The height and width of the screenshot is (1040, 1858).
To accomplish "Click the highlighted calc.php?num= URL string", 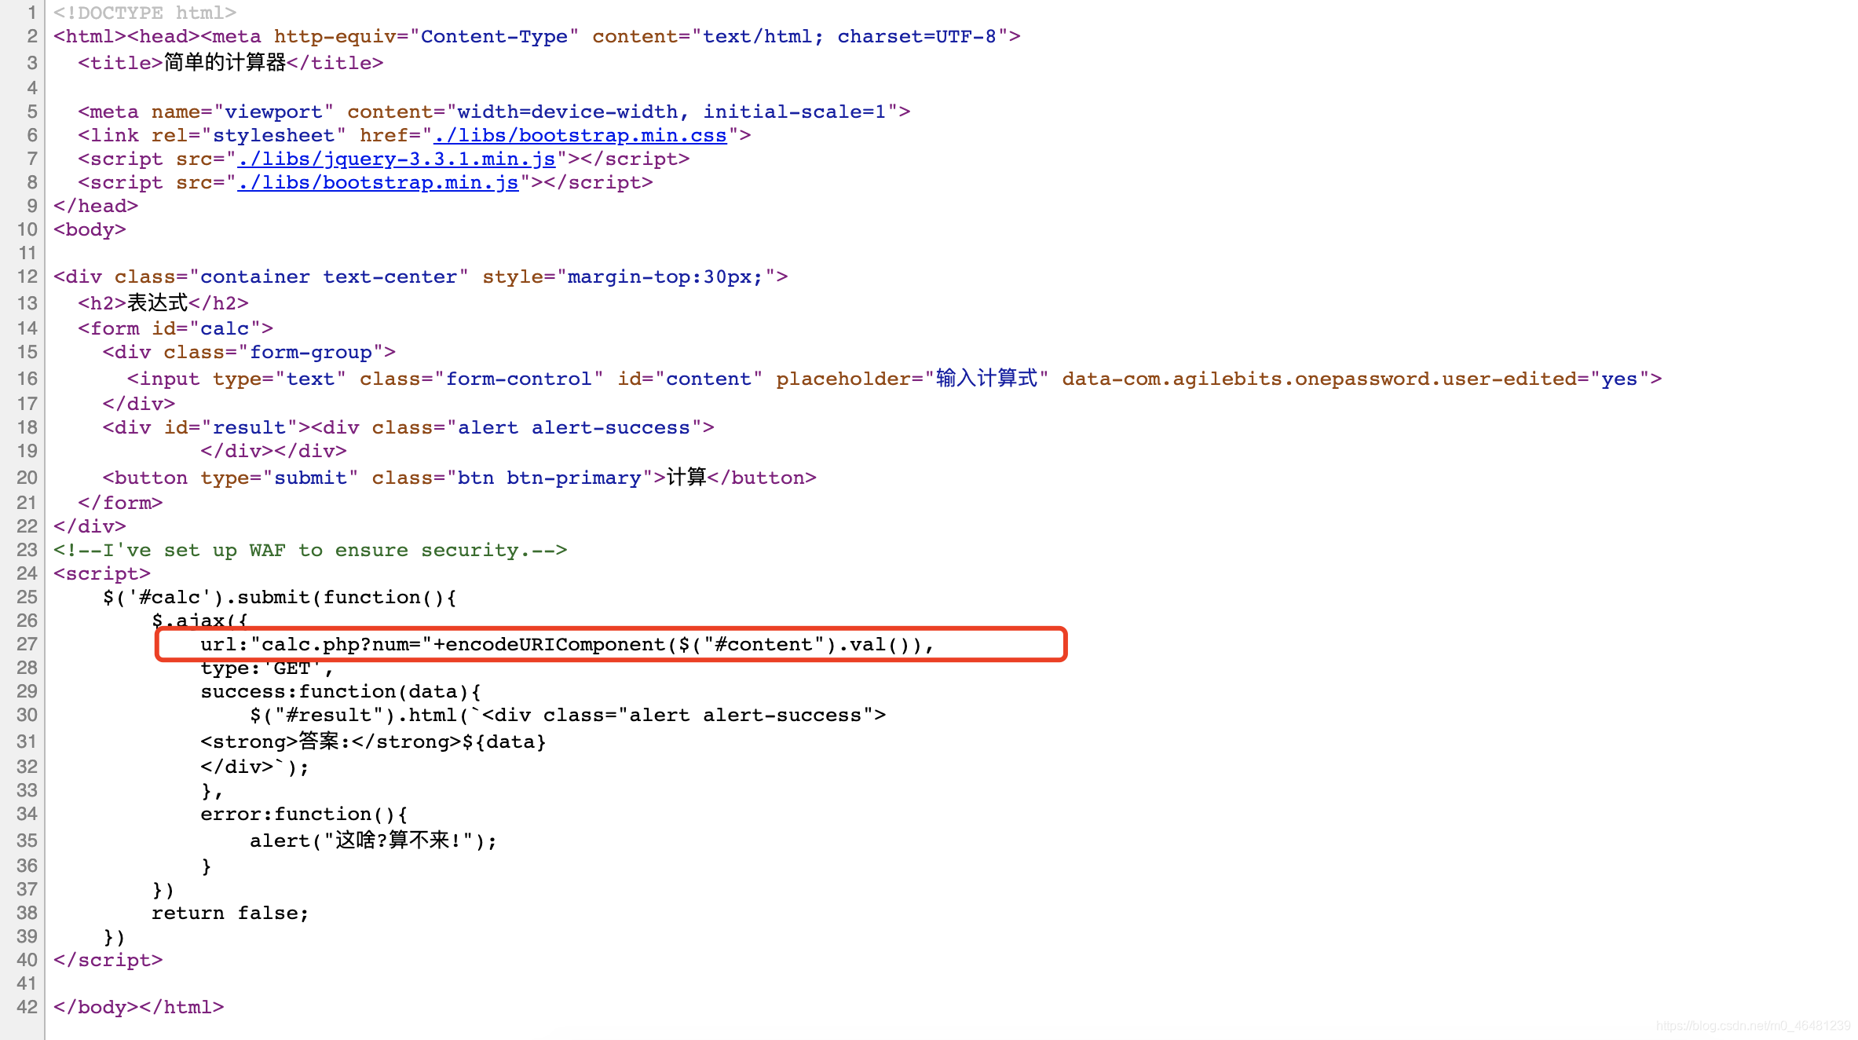I will click(x=341, y=645).
